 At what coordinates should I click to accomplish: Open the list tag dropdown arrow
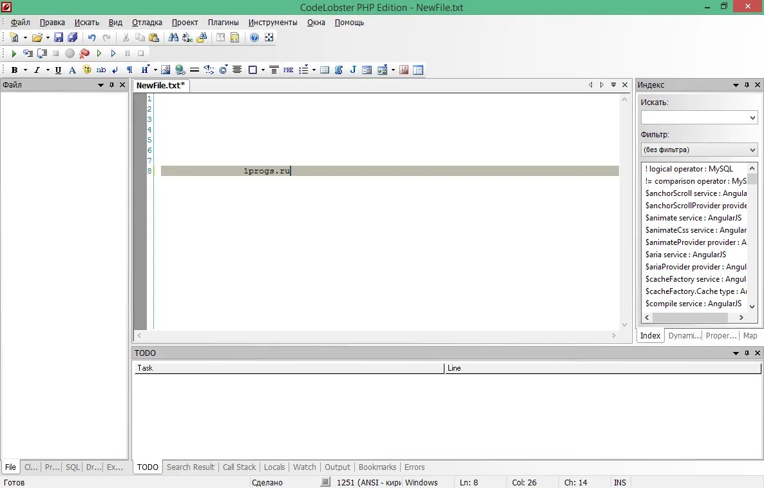pyautogui.click(x=314, y=70)
